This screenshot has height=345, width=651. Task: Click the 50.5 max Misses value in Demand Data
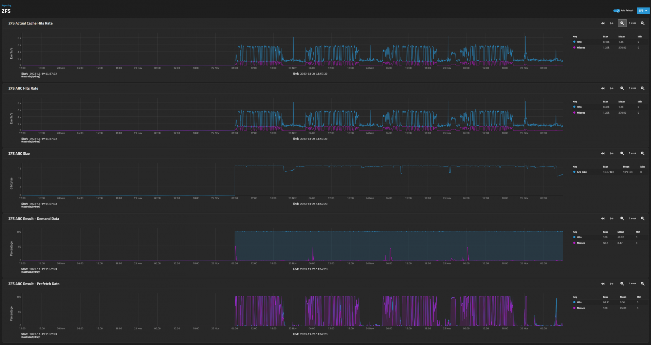[x=606, y=243]
